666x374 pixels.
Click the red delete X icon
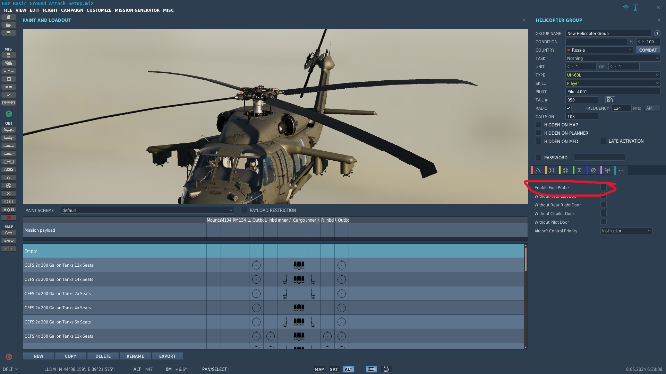[x=9, y=217]
